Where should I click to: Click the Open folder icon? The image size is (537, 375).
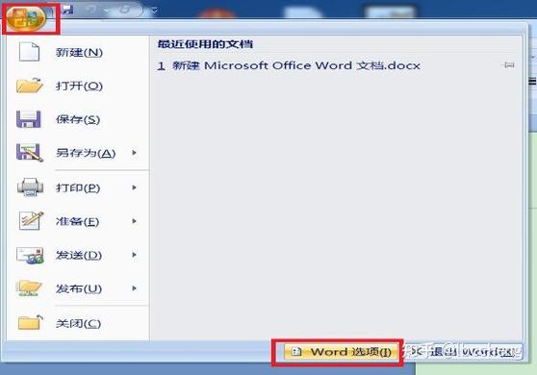(30, 86)
